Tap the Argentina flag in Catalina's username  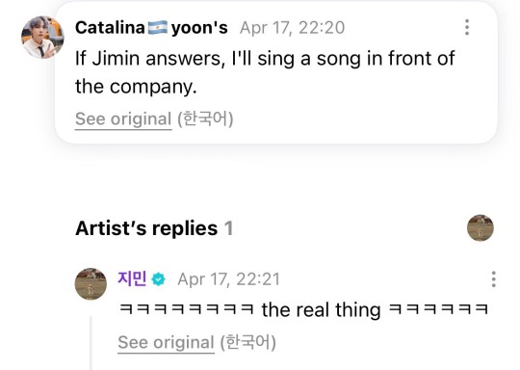click(x=158, y=28)
